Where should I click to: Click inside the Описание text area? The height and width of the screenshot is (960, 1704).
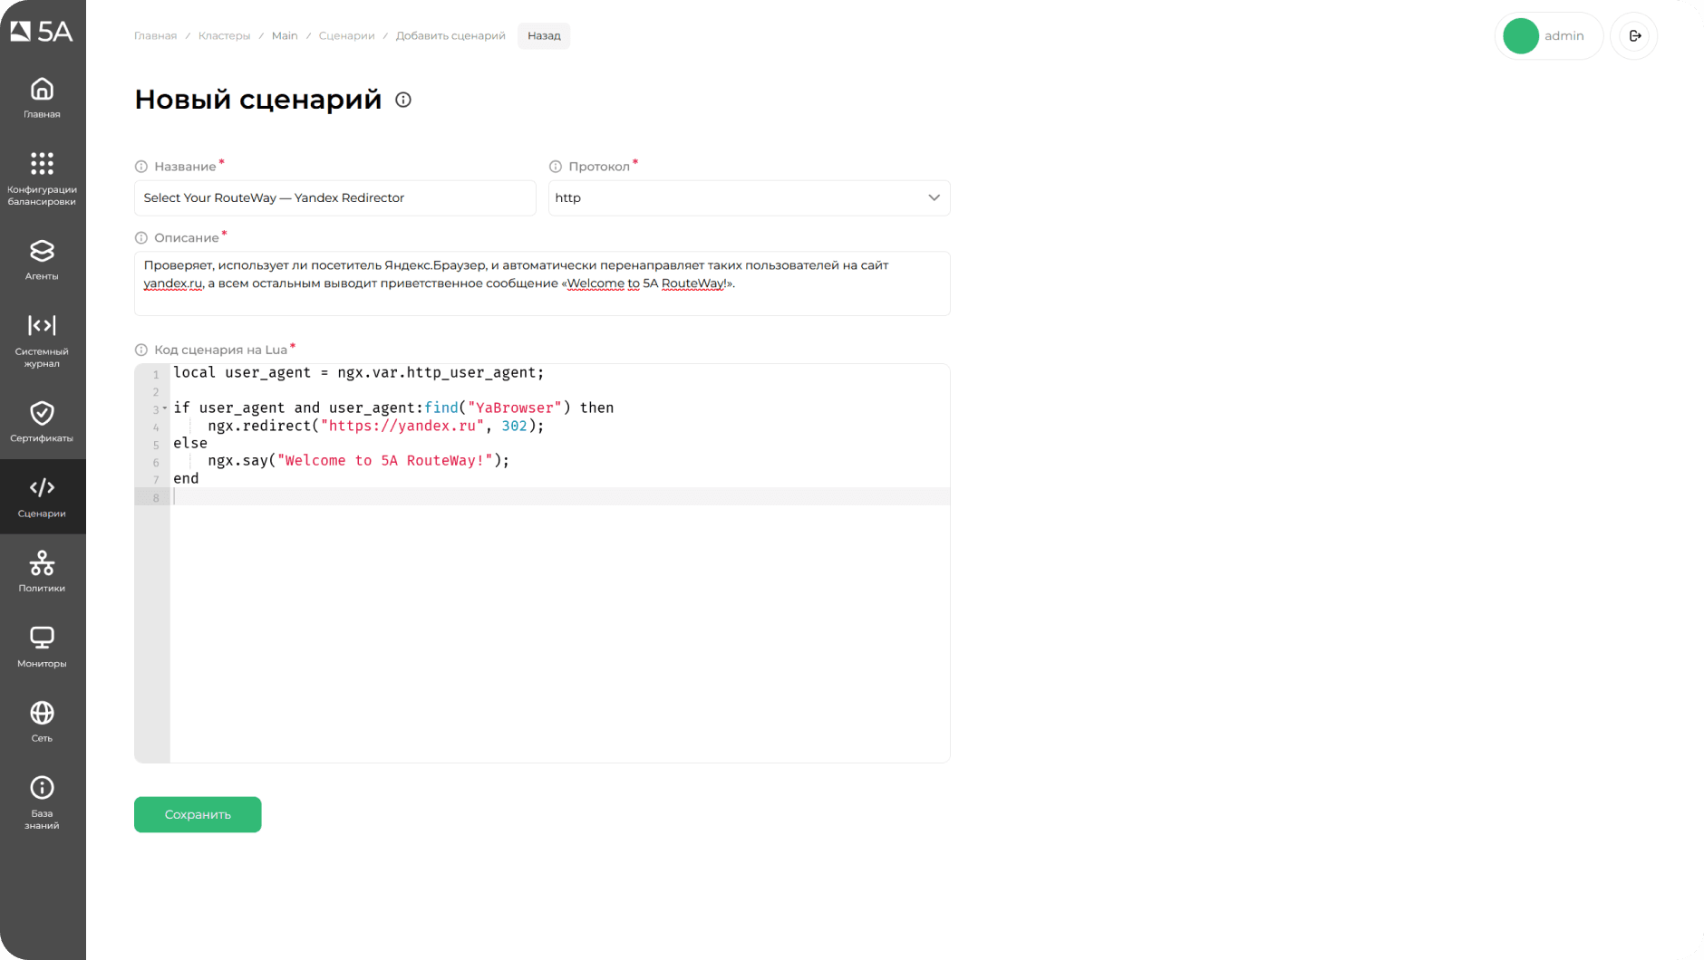(542, 283)
